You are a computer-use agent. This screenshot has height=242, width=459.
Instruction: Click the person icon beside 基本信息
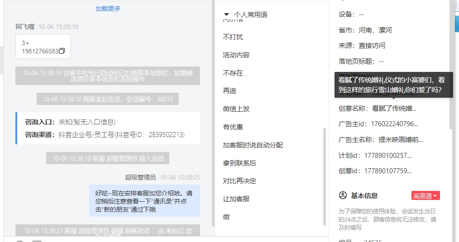pos(343,195)
